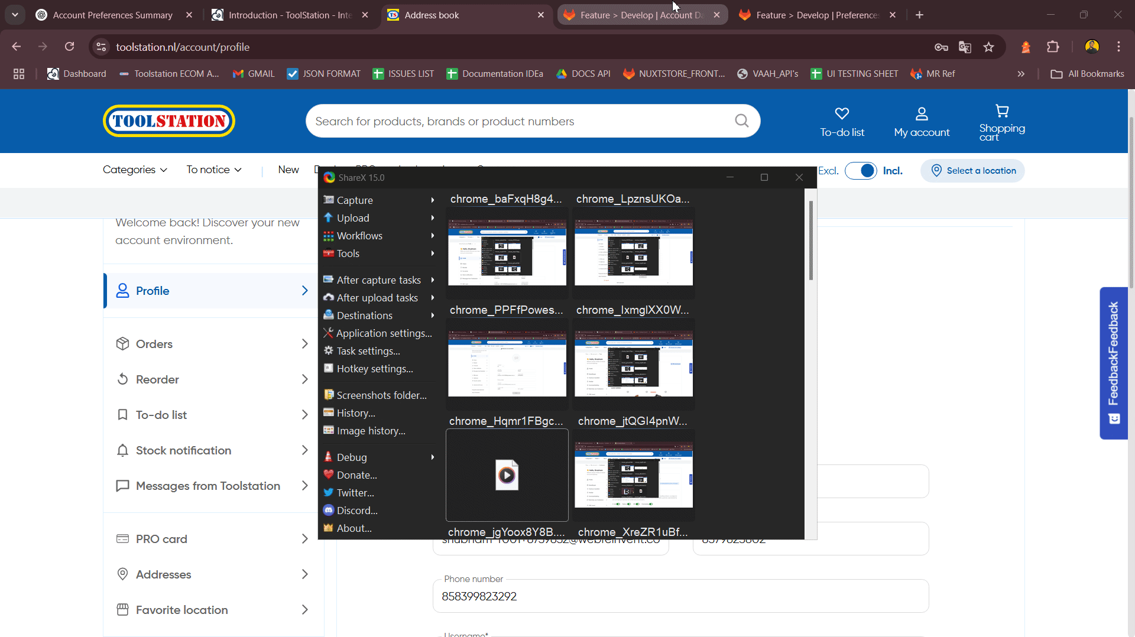Bookmark page with star icon
The width and height of the screenshot is (1135, 637).
[x=988, y=47]
